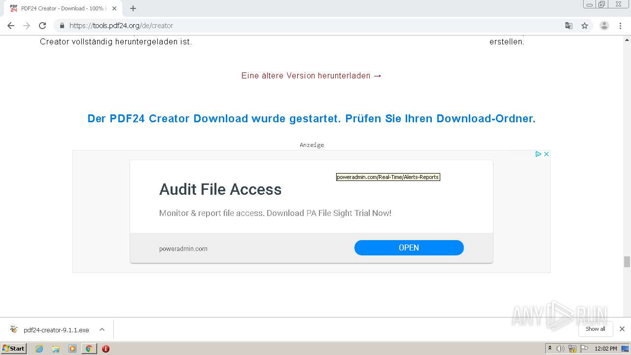The height and width of the screenshot is (355, 631).
Task: Close the ad with the X icon
Action: pyautogui.click(x=546, y=154)
